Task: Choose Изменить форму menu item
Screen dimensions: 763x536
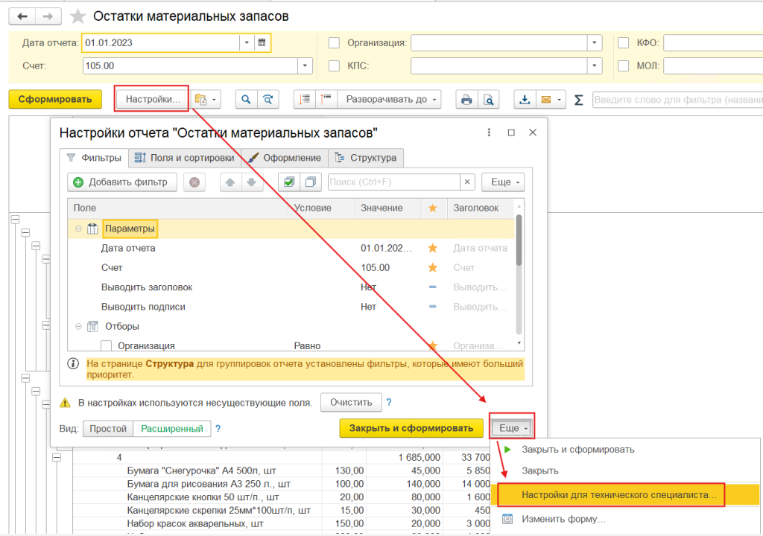Action: coord(563,519)
